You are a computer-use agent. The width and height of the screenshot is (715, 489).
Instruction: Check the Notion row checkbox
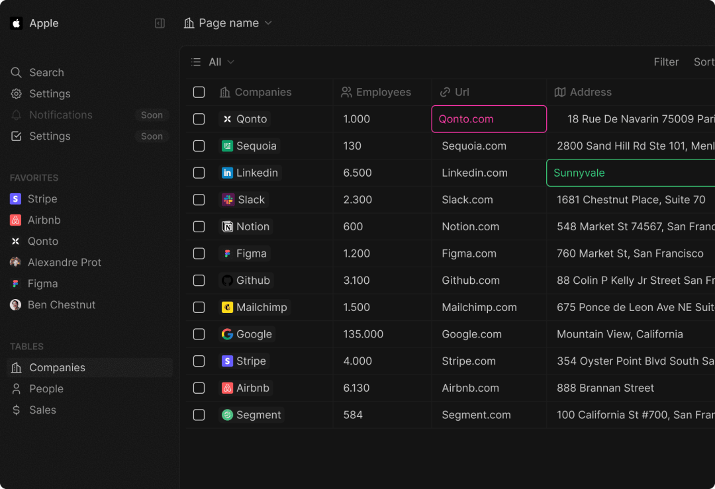tap(199, 226)
